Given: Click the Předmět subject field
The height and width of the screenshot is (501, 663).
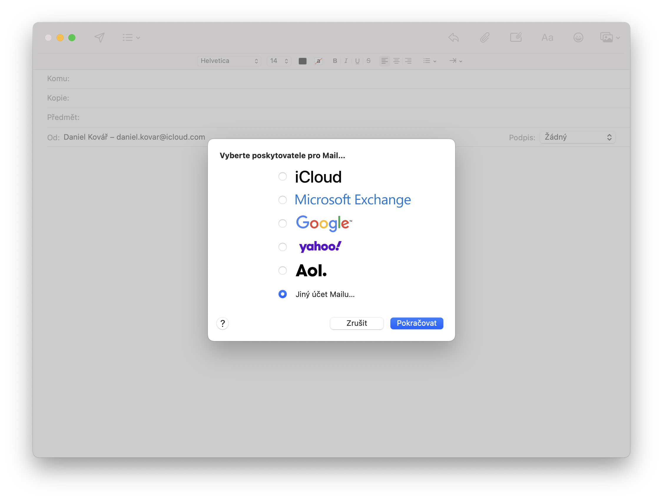Looking at the screenshot, I should pos(338,117).
